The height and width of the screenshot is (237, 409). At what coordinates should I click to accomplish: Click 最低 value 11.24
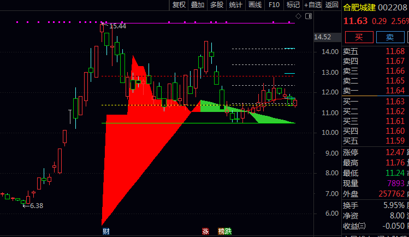tap(395, 173)
